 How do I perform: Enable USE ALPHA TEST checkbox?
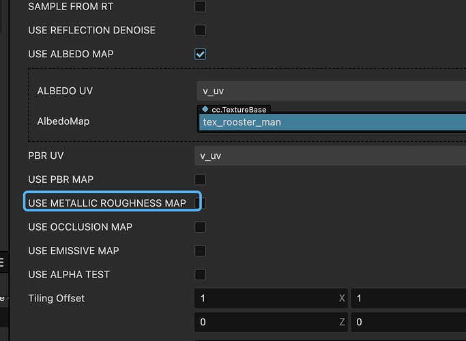point(200,275)
